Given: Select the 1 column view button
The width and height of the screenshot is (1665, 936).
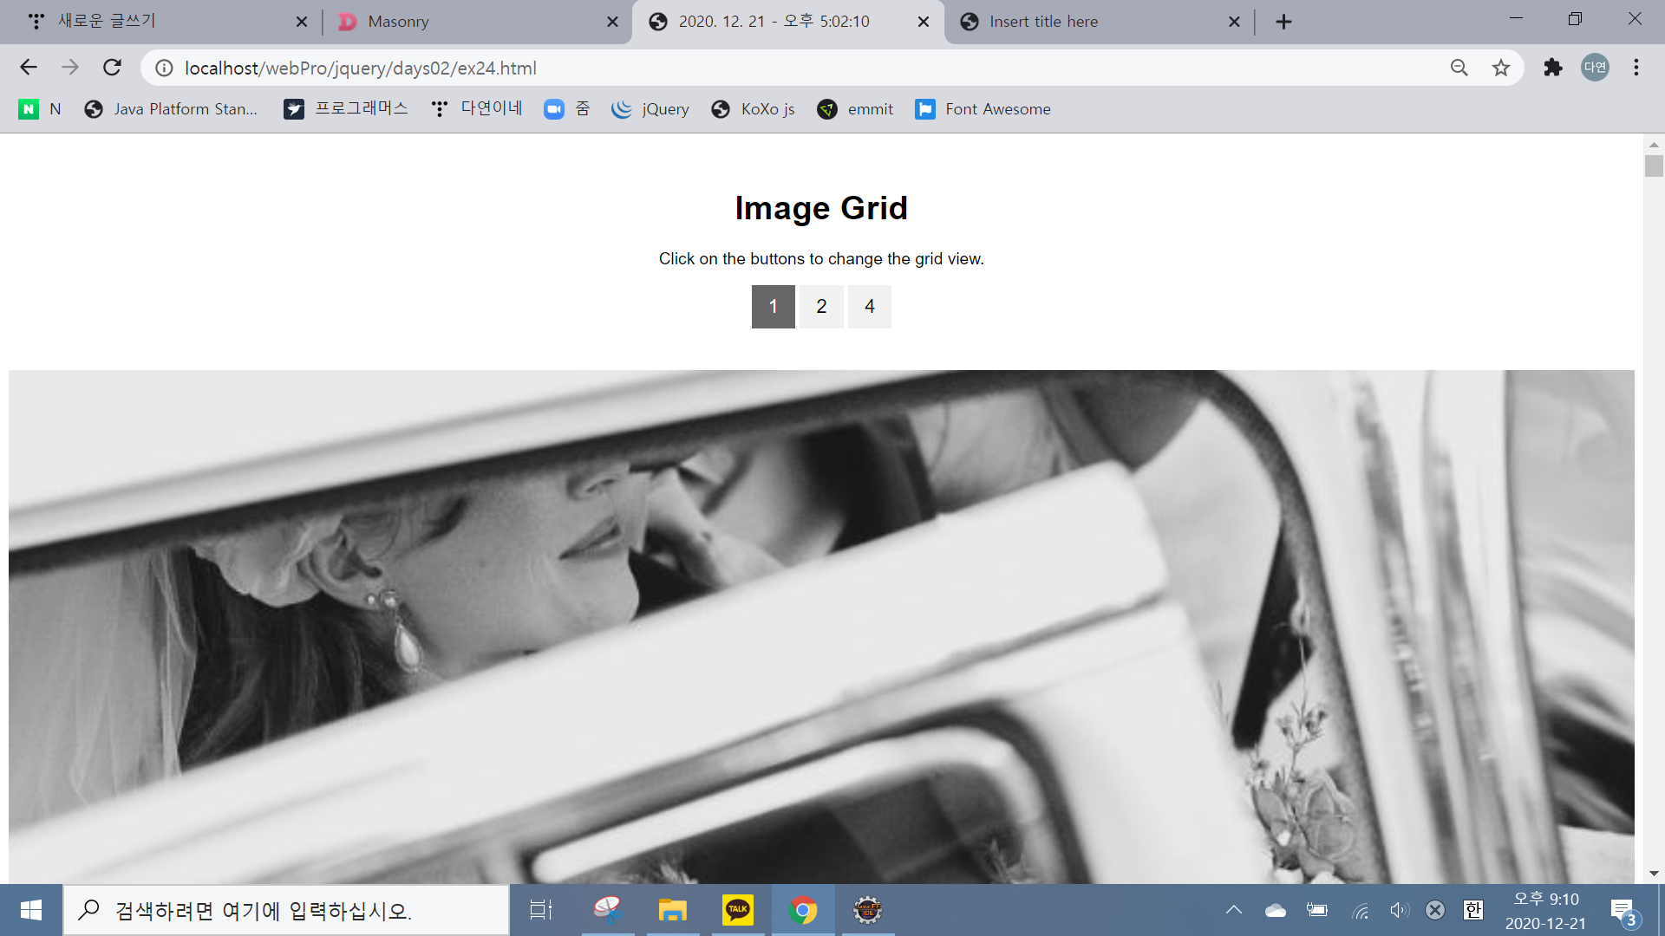Looking at the screenshot, I should (773, 307).
